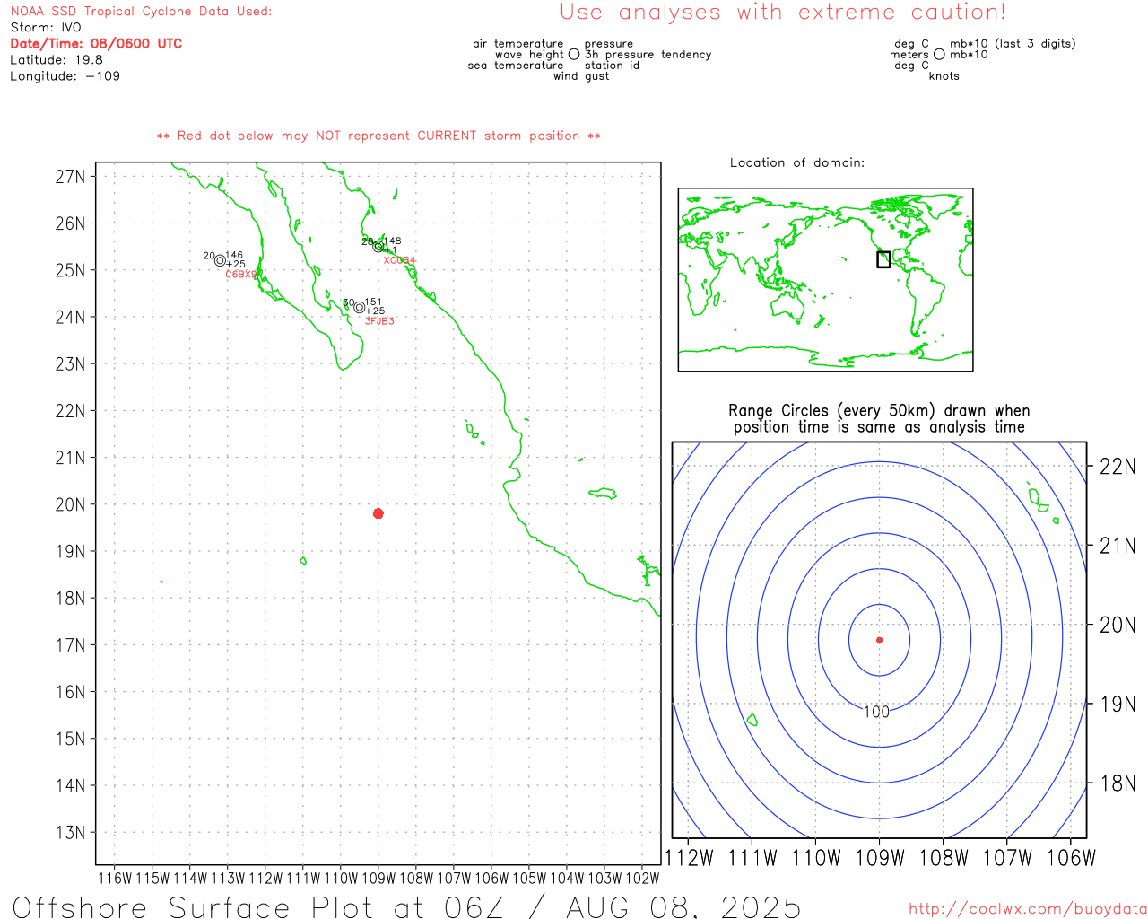Click 'Use analyses with extreme caution!' heading
Screen dimensions: 1148x919
pyautogui.click(x=783, y=13)
